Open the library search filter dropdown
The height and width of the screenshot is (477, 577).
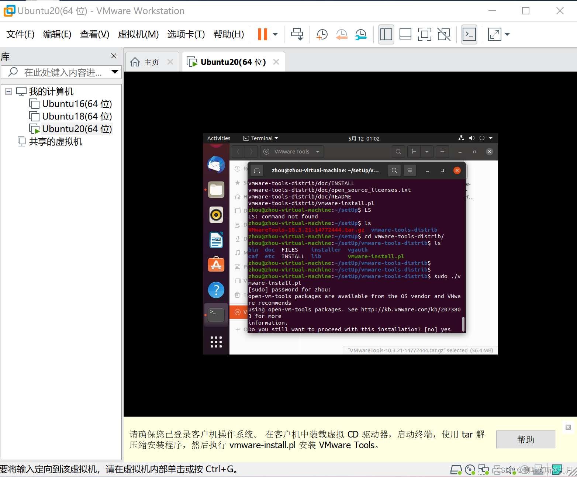(115, 72)
